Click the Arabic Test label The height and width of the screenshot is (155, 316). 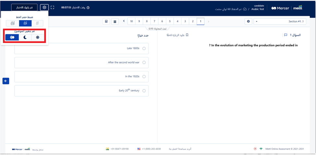click(258, 9)
